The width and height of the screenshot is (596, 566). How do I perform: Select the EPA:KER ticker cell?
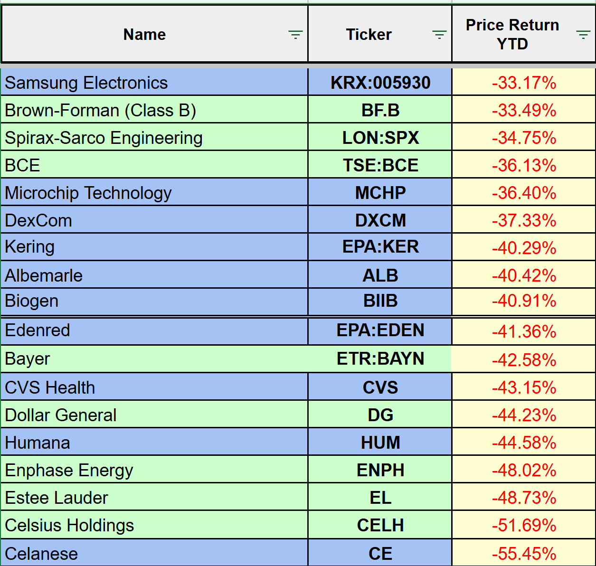(380, 247)
